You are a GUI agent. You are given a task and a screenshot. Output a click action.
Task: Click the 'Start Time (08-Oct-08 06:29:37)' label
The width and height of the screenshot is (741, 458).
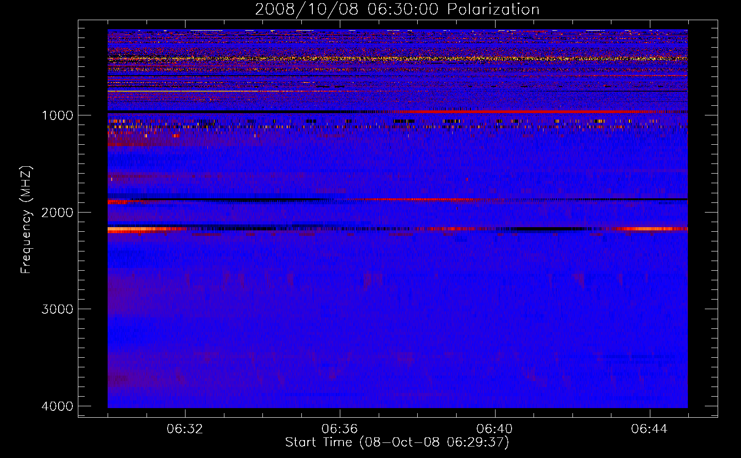coord(397,442)
